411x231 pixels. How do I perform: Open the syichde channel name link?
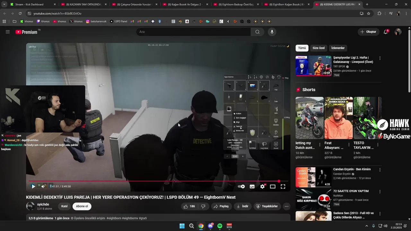point(43,204)
